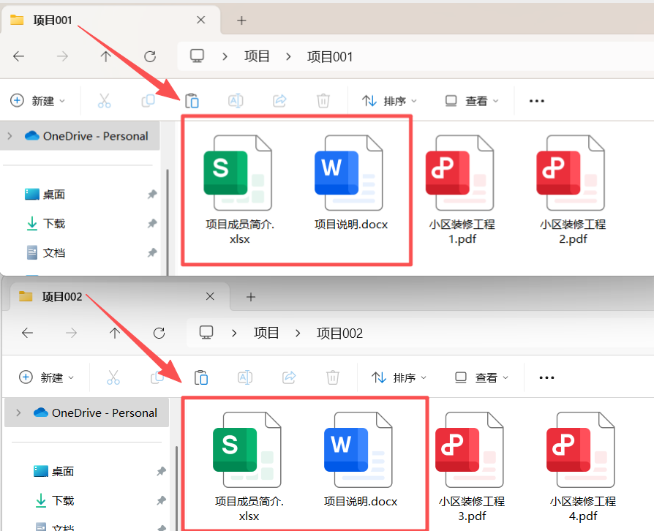Click Cut icon in 项目001 window toolbar

tap(105, 100)
